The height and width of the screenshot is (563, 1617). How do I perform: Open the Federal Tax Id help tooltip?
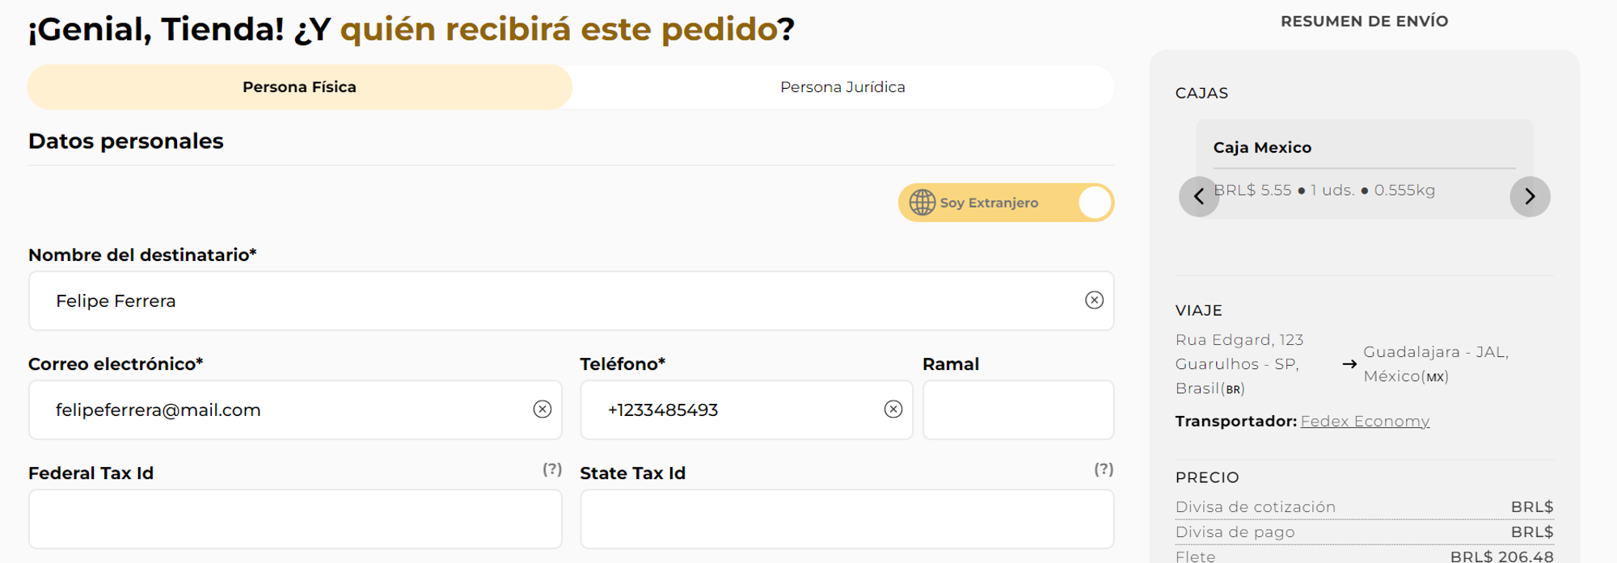click(x=552, y=469)
